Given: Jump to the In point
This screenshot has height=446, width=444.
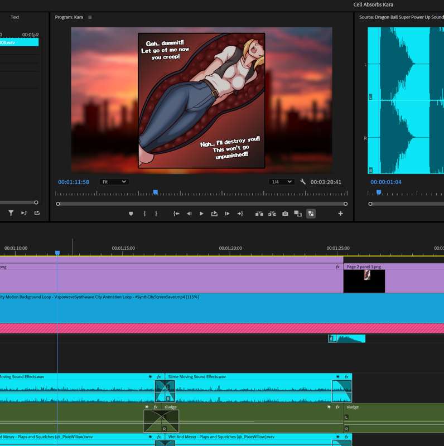Looking at the screenshot, I should click(x=176, y=214).
